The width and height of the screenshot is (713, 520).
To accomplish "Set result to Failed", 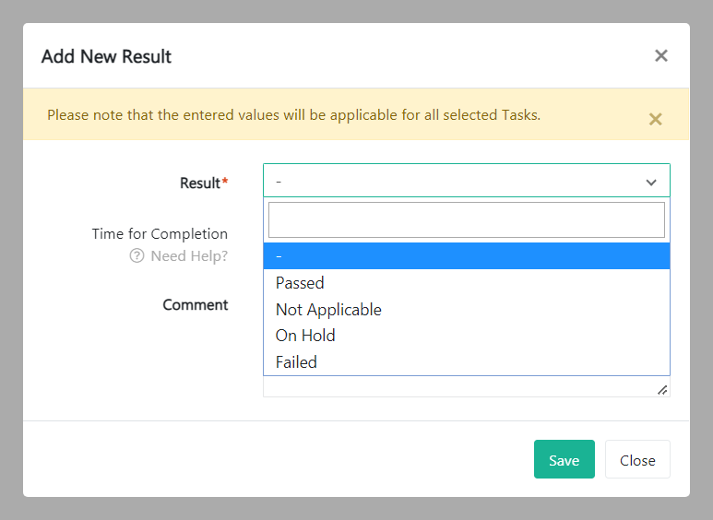I will click(x=296, y=362).
